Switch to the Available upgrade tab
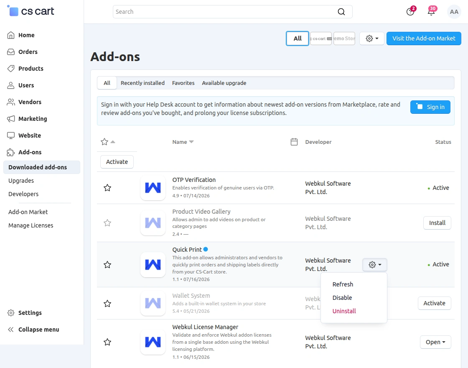 tap(224, 83)
